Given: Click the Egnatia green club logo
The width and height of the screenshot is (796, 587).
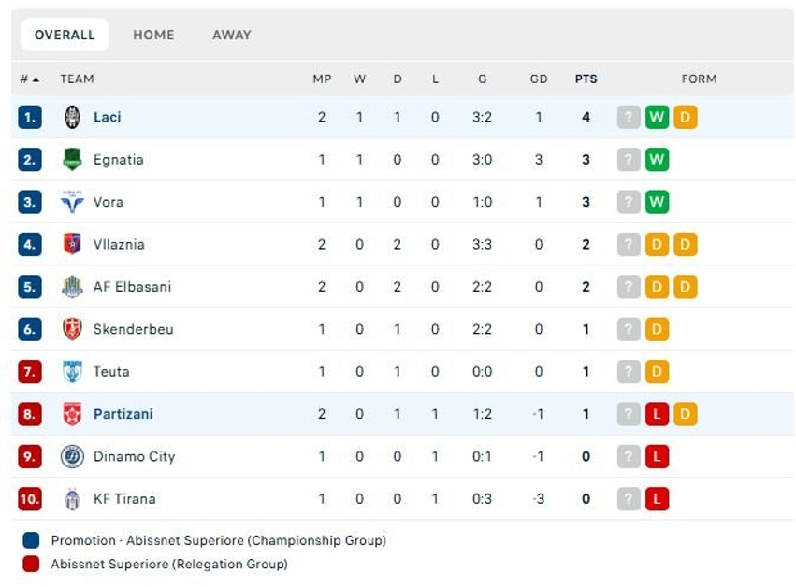Looking at the screenshot, I should [x=72, y=159].
